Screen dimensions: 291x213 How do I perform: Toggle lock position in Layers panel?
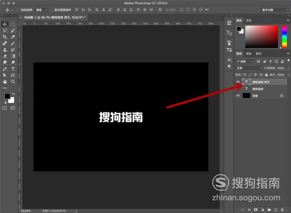click(x=255, y=75)
